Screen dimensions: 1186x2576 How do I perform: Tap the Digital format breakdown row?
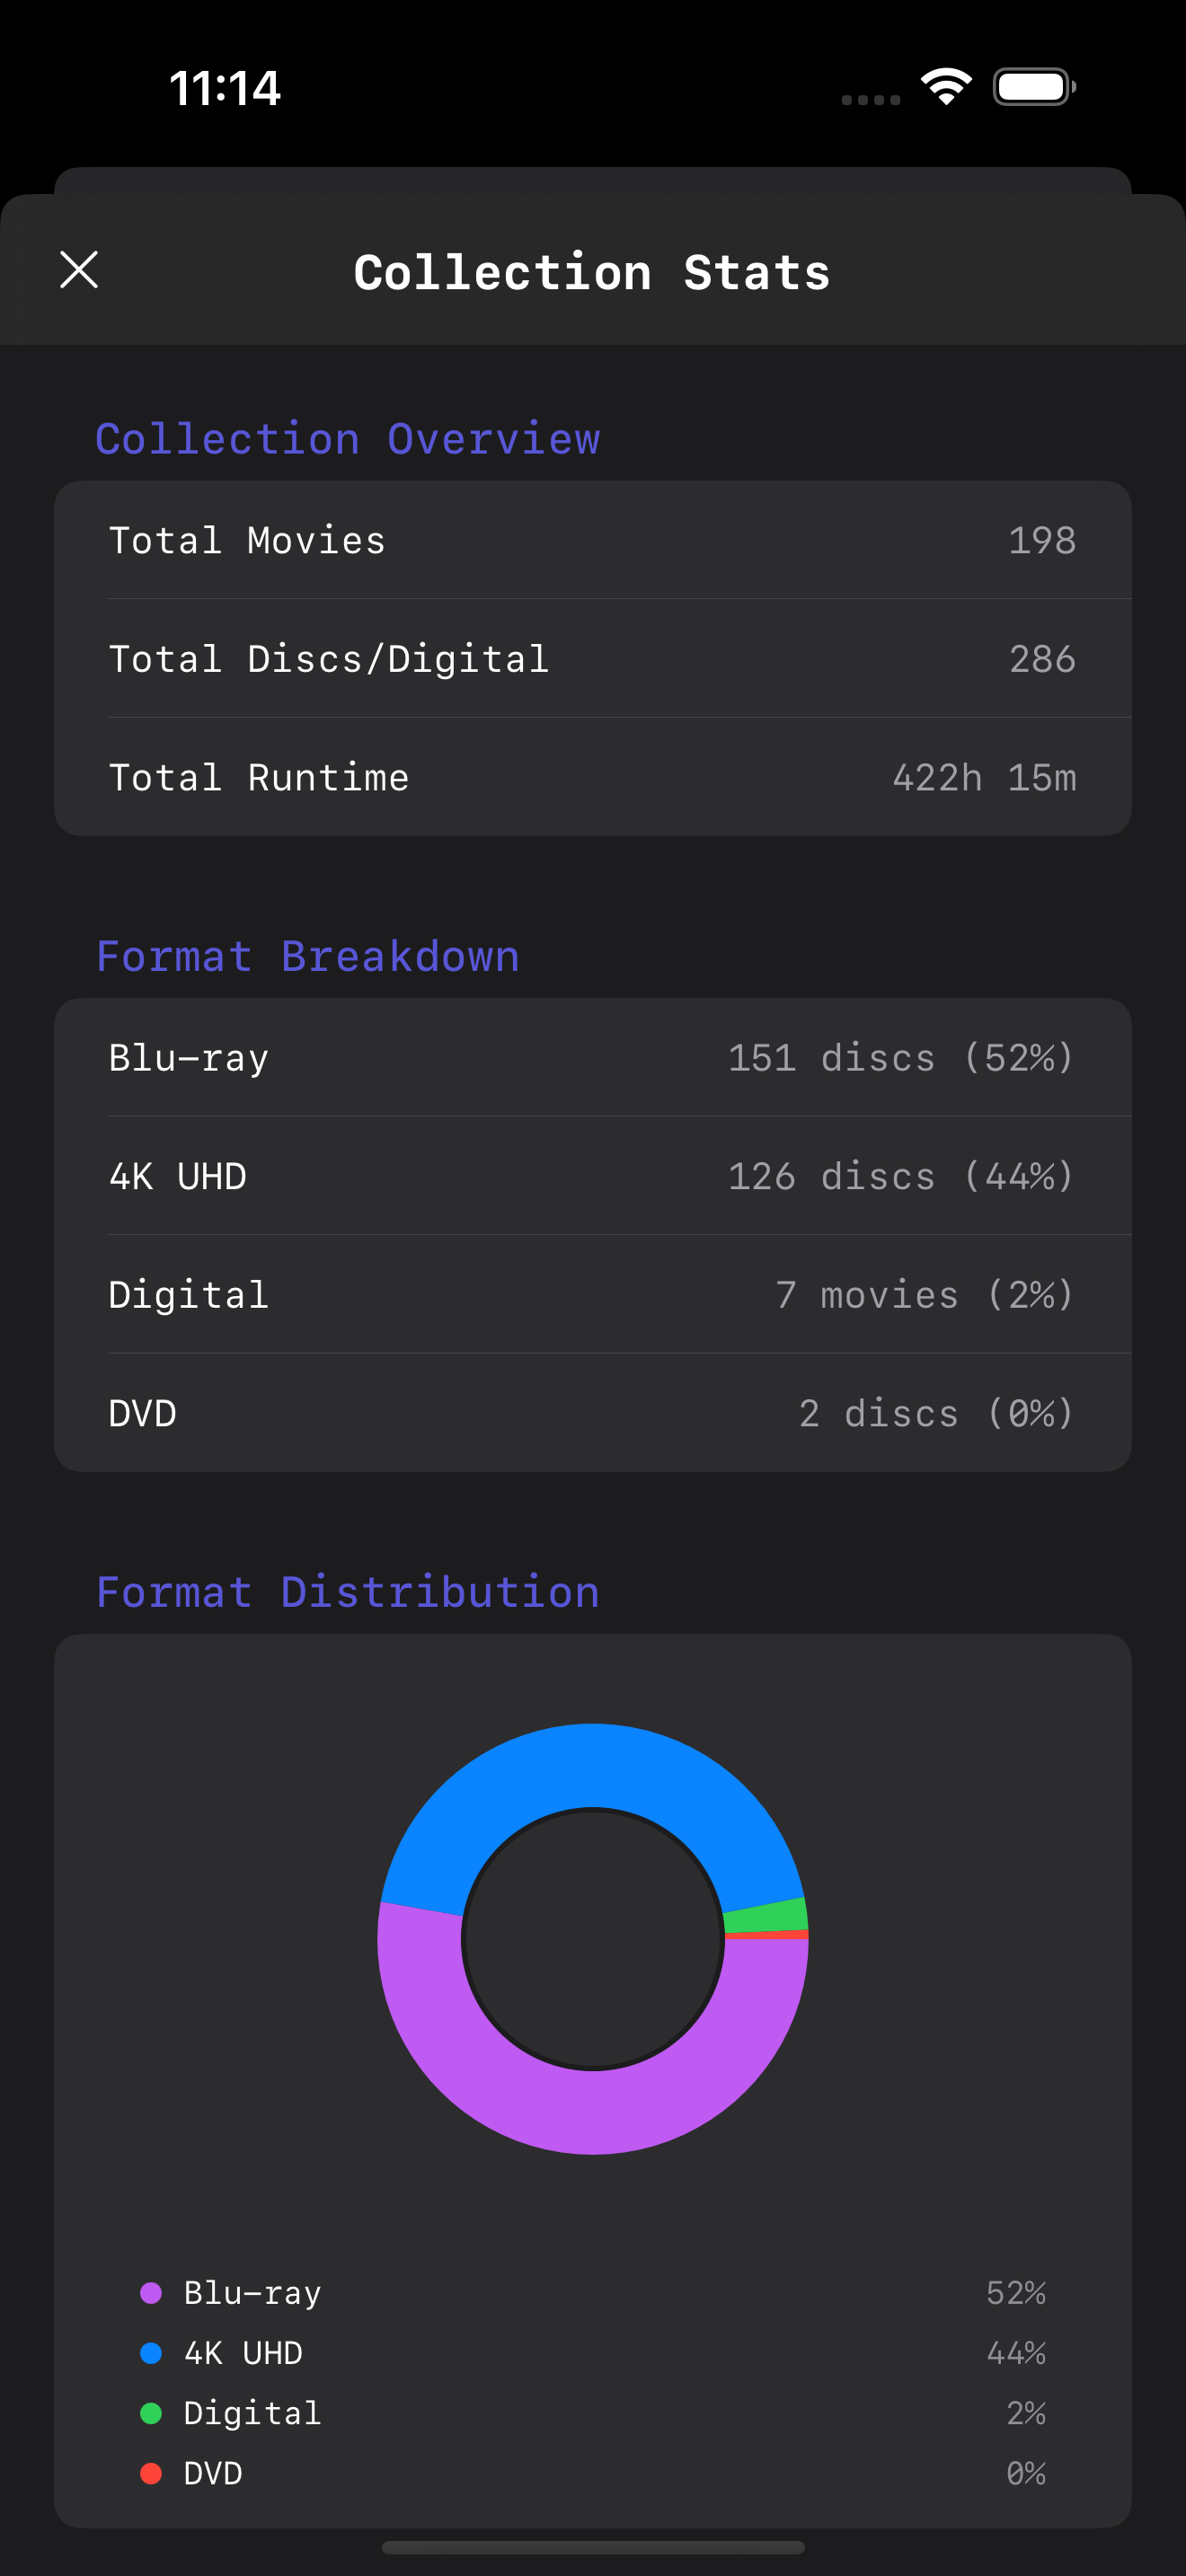(x=592, y=1294)
